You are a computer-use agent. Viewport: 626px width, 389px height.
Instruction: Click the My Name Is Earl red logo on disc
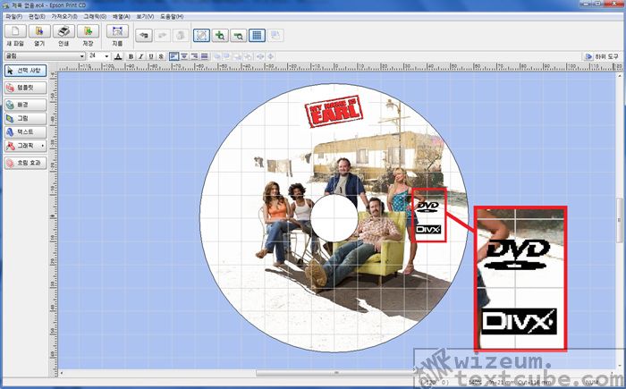click(x=334, y=112)
